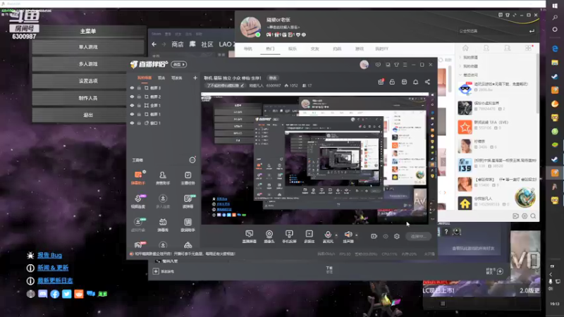Toggle the lock on 截屏 3 source
Screen dimensions: 564x317
coord(139,87)
